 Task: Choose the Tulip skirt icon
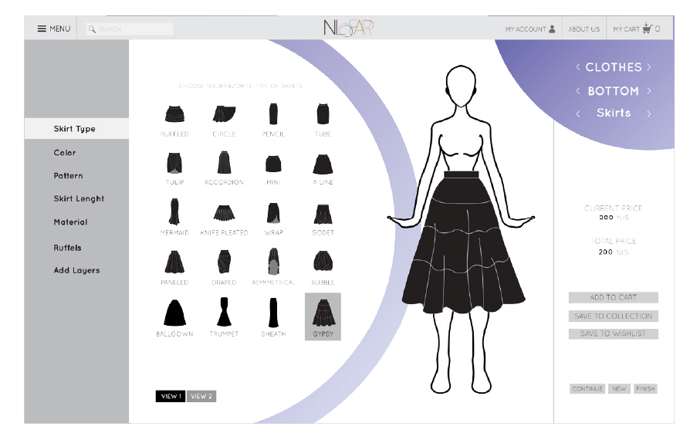point(174,163)
